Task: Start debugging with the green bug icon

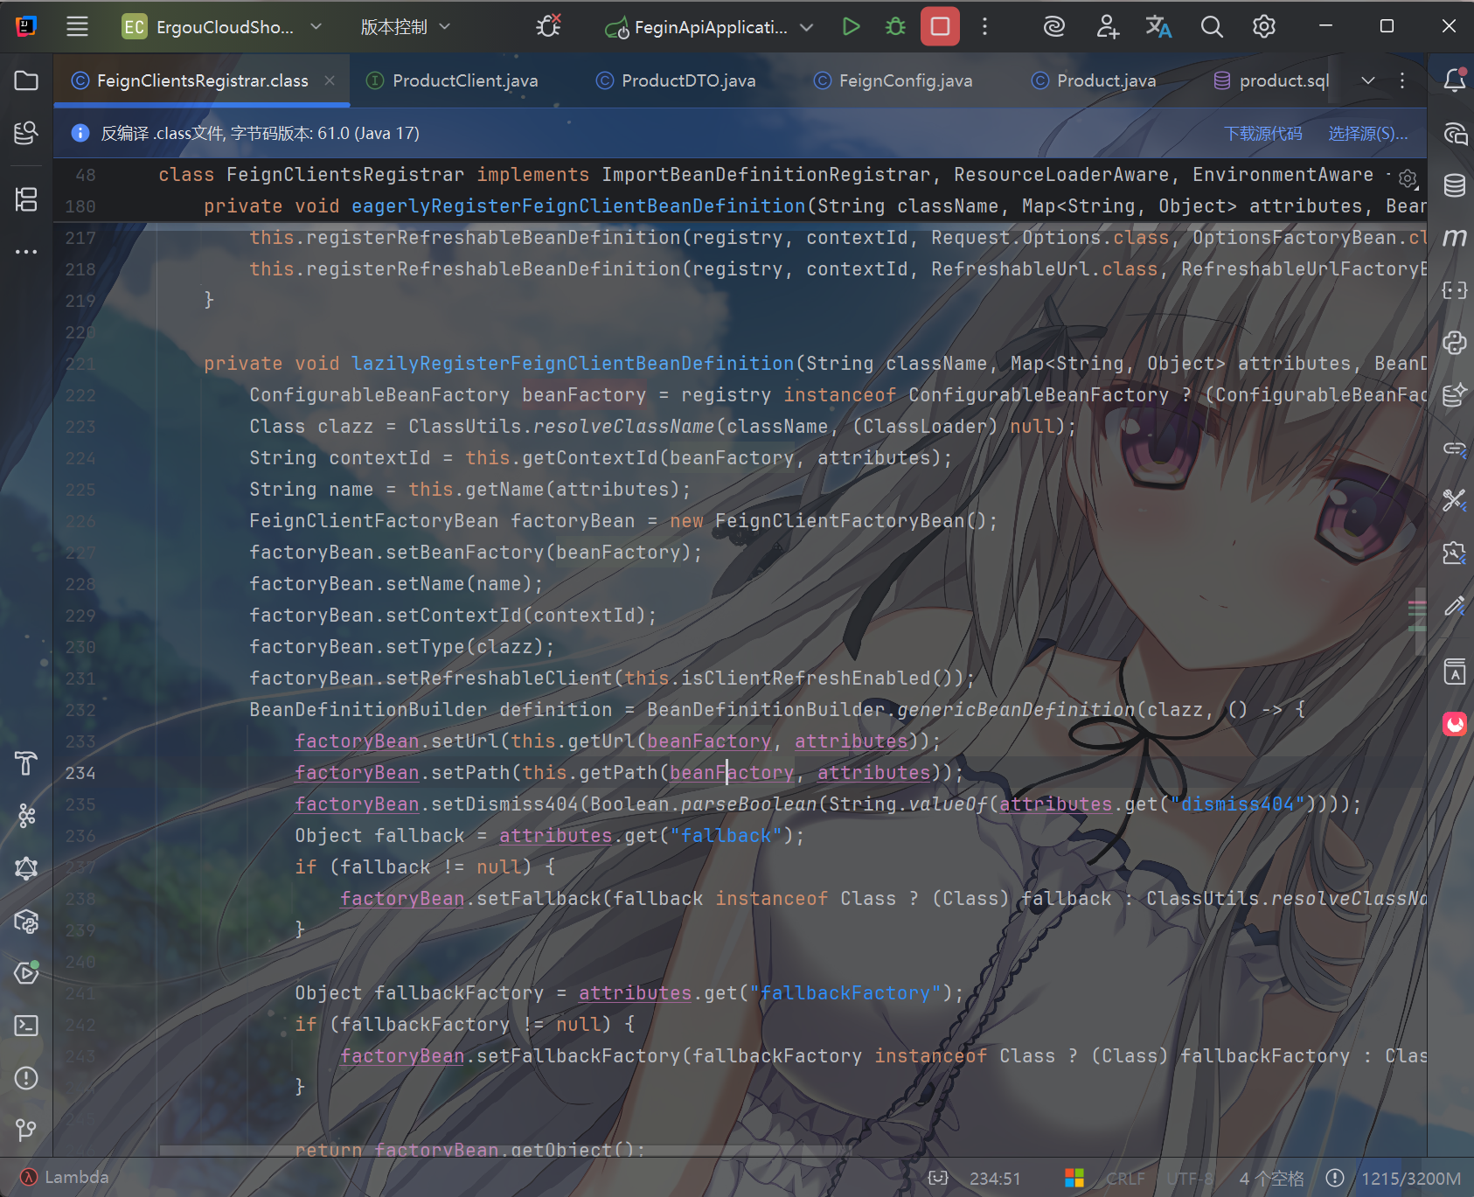Action: (x=895, y=26)
